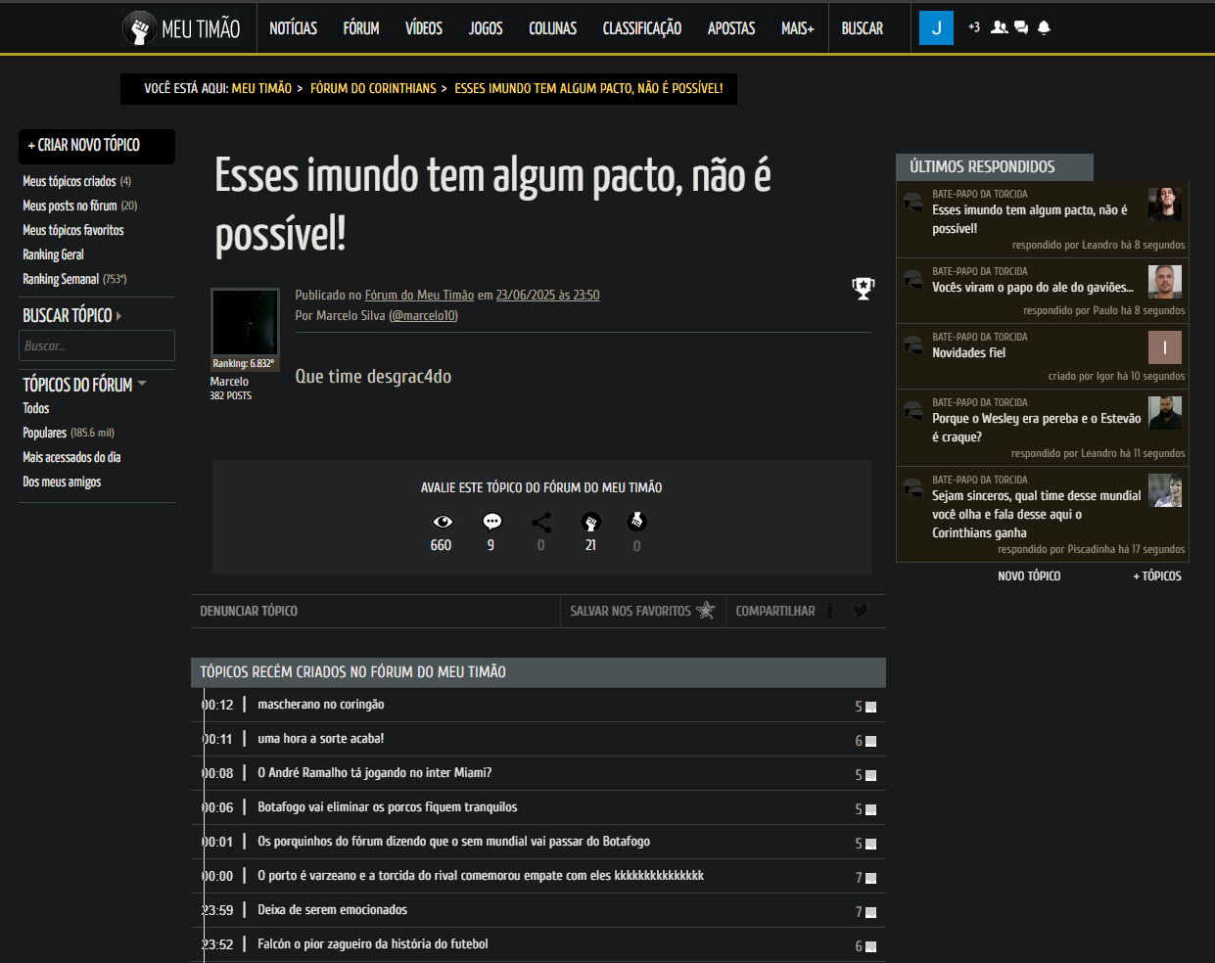Open the Classificação menu item
This screenshot has width=1215, height=963.
click(x=642, y=28)
